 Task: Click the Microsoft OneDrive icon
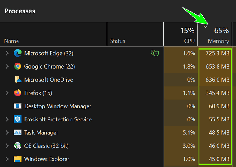(18, 80)
